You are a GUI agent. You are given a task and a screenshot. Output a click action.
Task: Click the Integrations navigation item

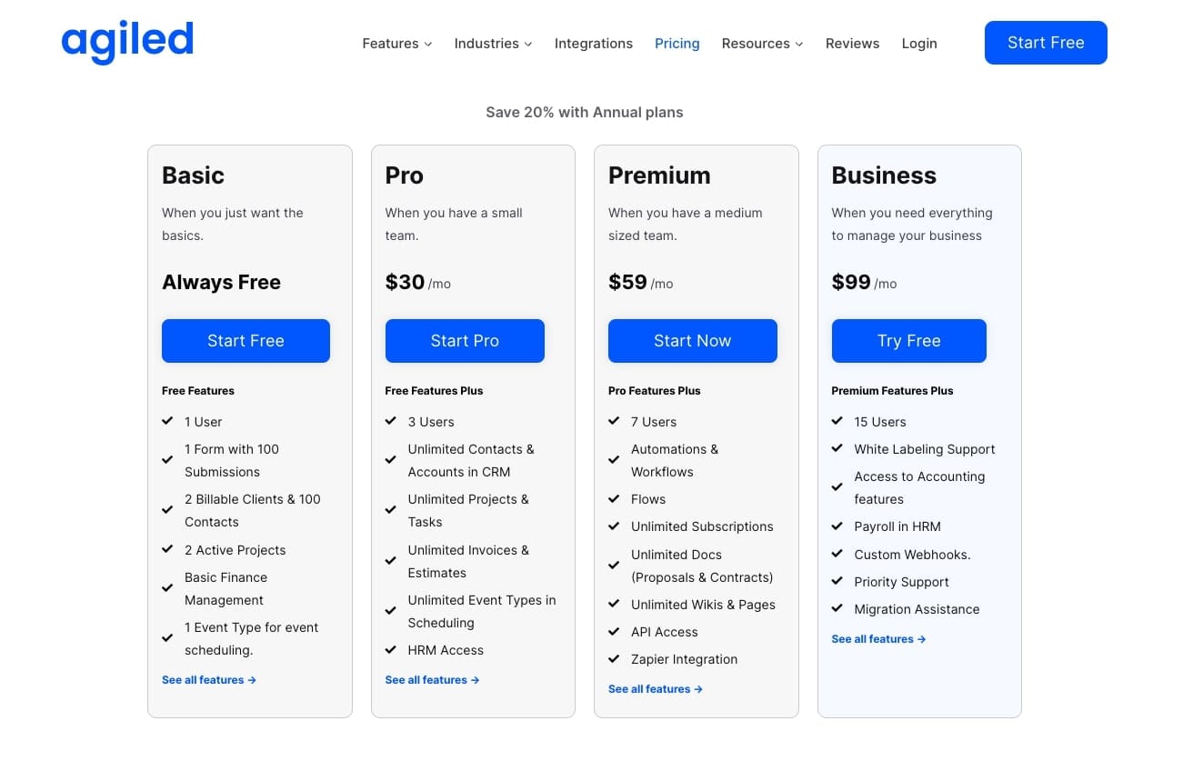[593, 43]
